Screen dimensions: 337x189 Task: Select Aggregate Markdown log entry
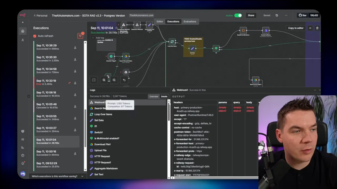pyautogui.click(x=128, y=169)
